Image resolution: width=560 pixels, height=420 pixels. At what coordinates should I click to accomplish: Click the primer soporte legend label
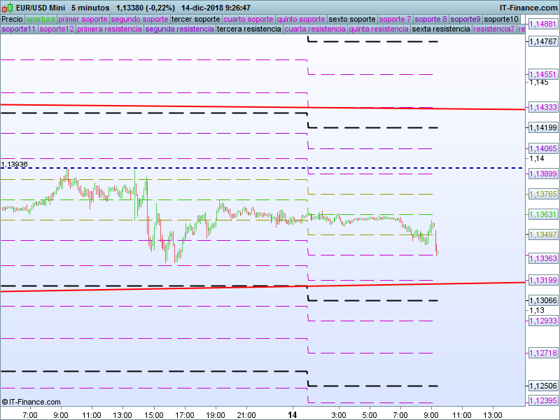click(x=83, y=19)
